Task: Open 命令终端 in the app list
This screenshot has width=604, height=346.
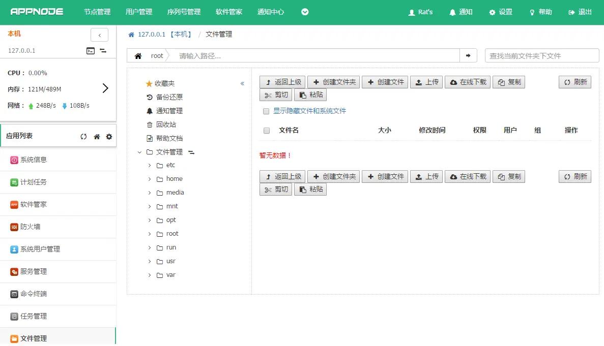Action: (x=33, y=294)
